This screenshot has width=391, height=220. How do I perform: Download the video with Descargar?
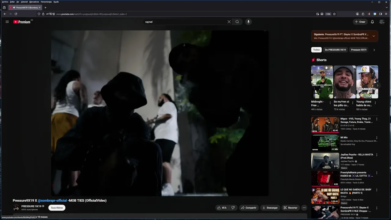pos(270,208)
